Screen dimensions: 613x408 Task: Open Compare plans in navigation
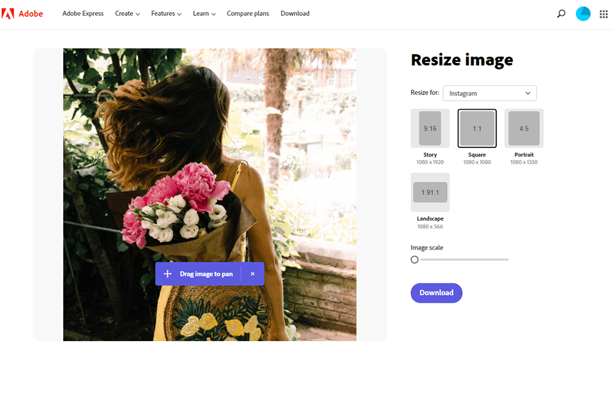click(x=248, y=13)
